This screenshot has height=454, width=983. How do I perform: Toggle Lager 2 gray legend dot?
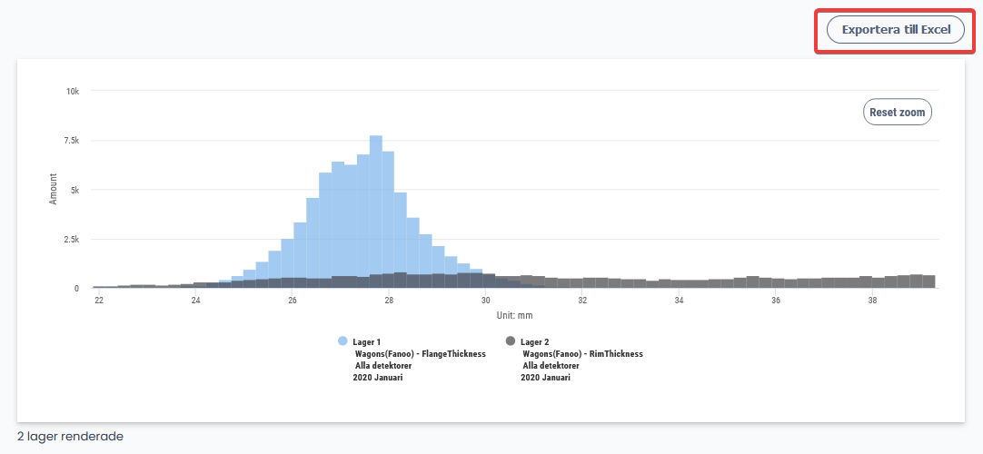(x=511, y=340)
